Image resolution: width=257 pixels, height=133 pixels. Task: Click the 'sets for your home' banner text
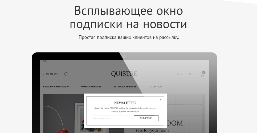click(x=153, y=130)
